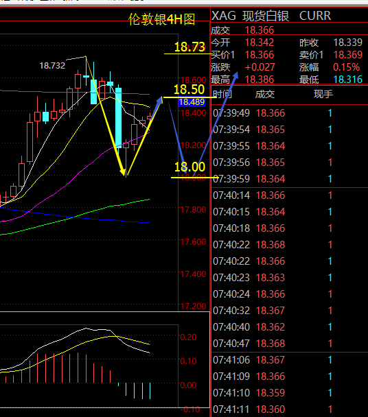
Task: Select the 伦敦银4H图 chart title
Action: point(161,19)
